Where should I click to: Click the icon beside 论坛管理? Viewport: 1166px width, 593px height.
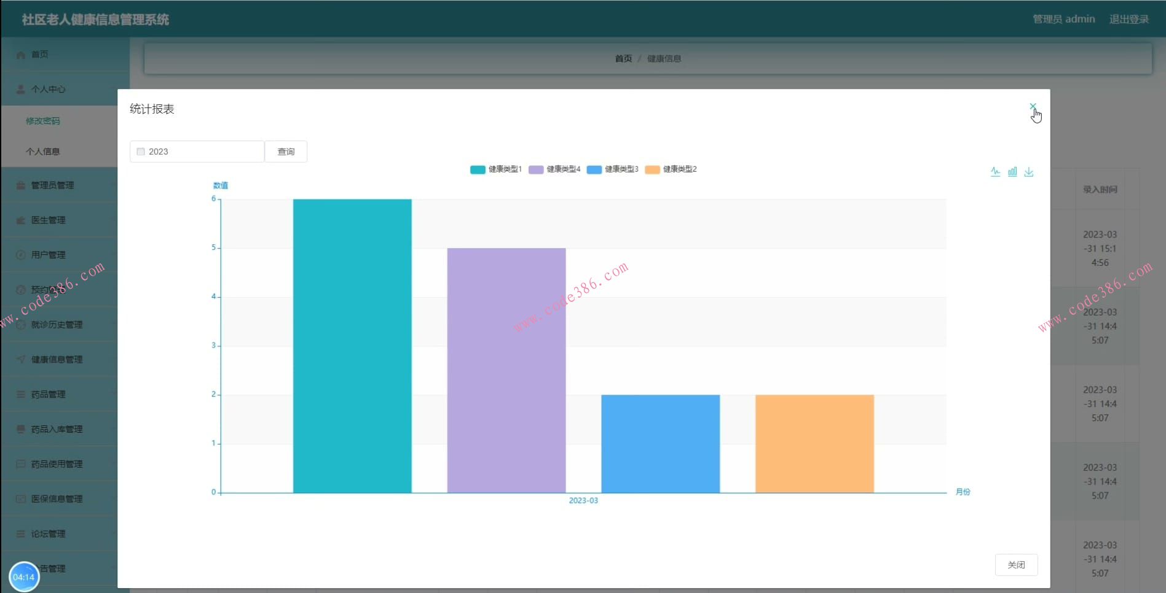tap(20, 534)
